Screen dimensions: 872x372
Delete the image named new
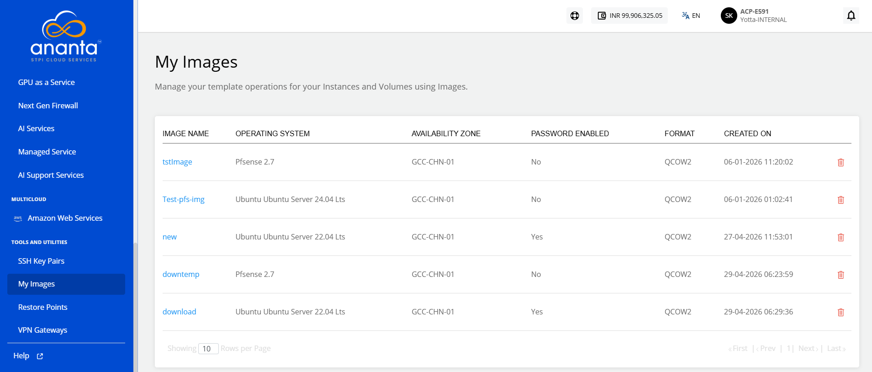click(841, 237)
